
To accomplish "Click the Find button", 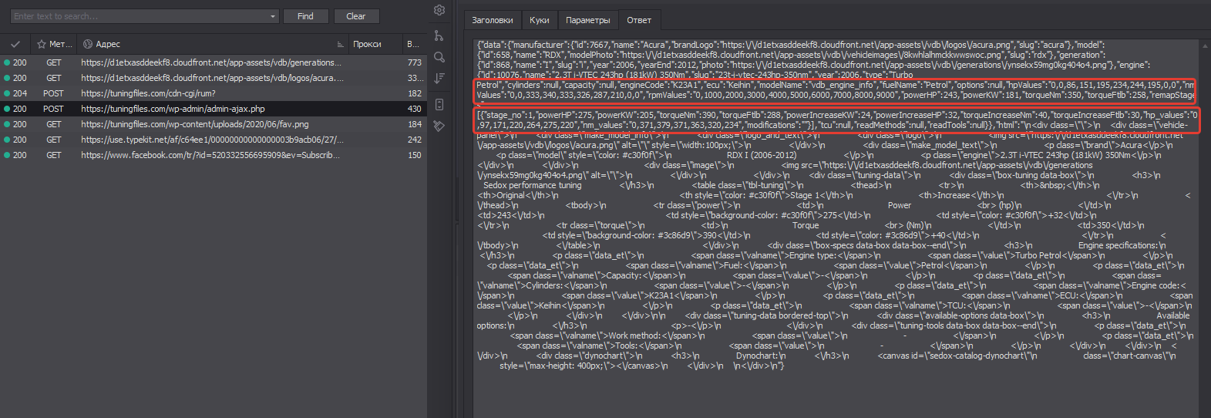I will 306,16.
